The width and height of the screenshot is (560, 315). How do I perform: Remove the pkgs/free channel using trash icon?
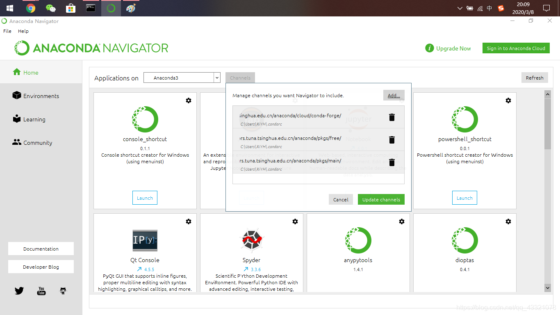[392, 140]
